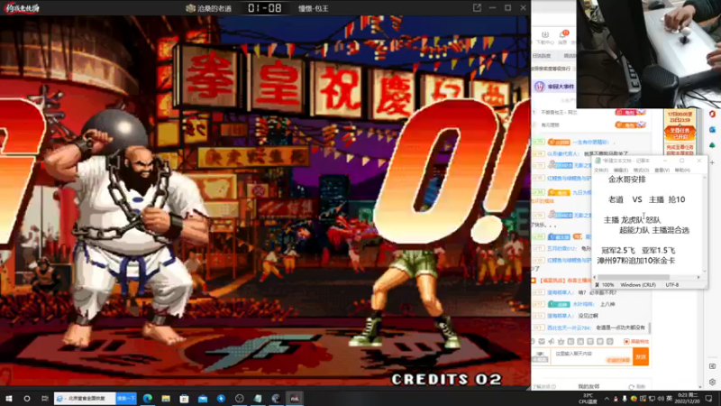Click Notepad scrollbar left arrow
The image size is (721, 406).
(595, 277)
